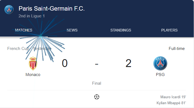
Task: Open the Standings tab
Action: [x=121, y=30]
